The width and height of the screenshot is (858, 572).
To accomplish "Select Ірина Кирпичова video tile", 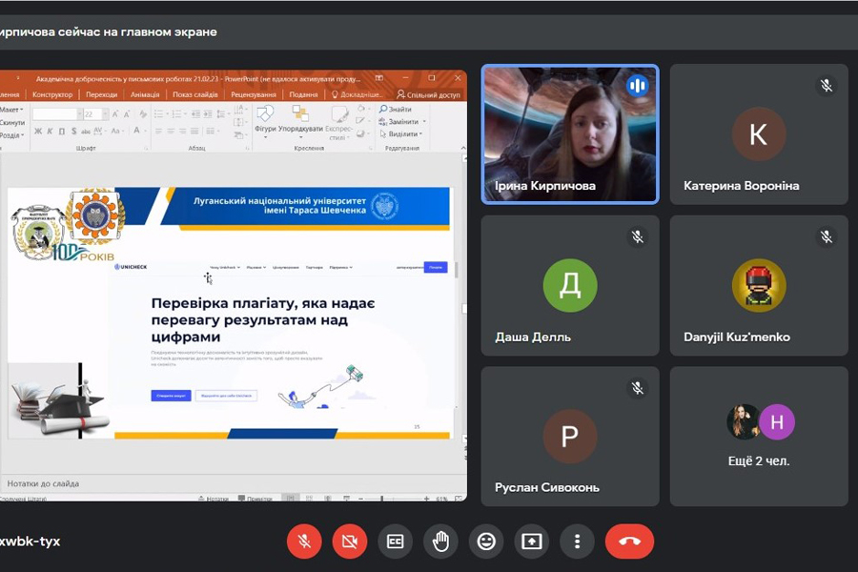I will 569,133.
